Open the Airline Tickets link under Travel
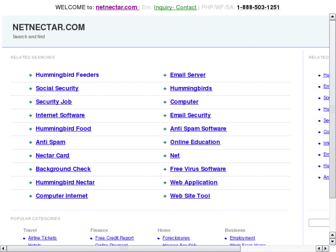Viewport: 336px width, 252px height. pyautogui.click(x=43, y=238)
